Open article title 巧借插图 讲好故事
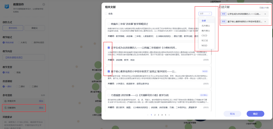 (140, 95)
